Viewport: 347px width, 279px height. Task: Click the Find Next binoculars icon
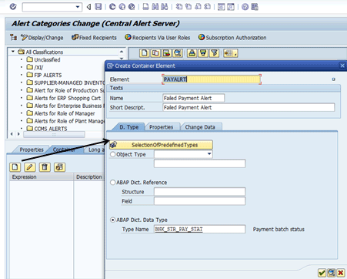click(x=165, y=7)
